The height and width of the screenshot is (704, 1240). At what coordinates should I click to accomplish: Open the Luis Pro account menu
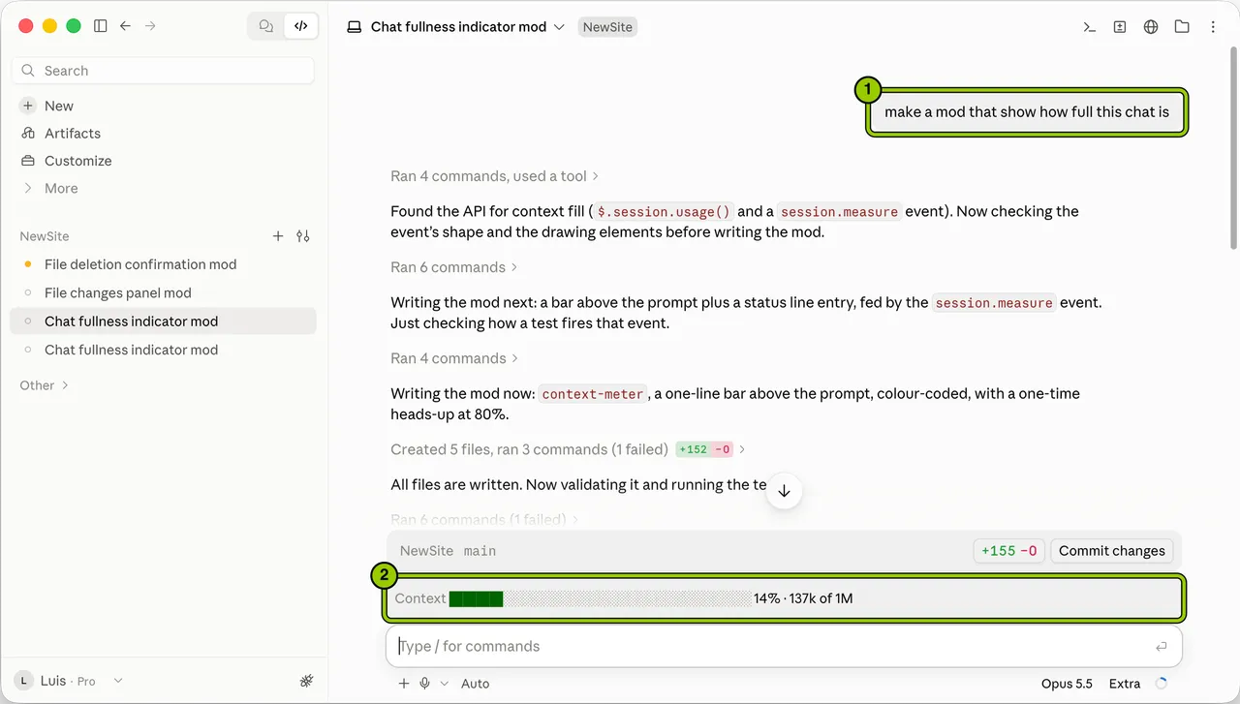68,681
